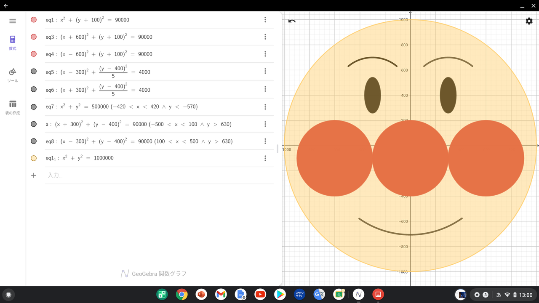Open Chrome from the taskbar
This screenshot has width=539, height=303.
(x=181, y=294)
